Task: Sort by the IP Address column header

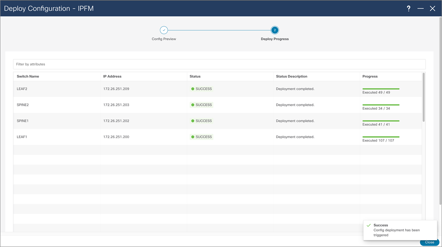Action: [112, 76]
